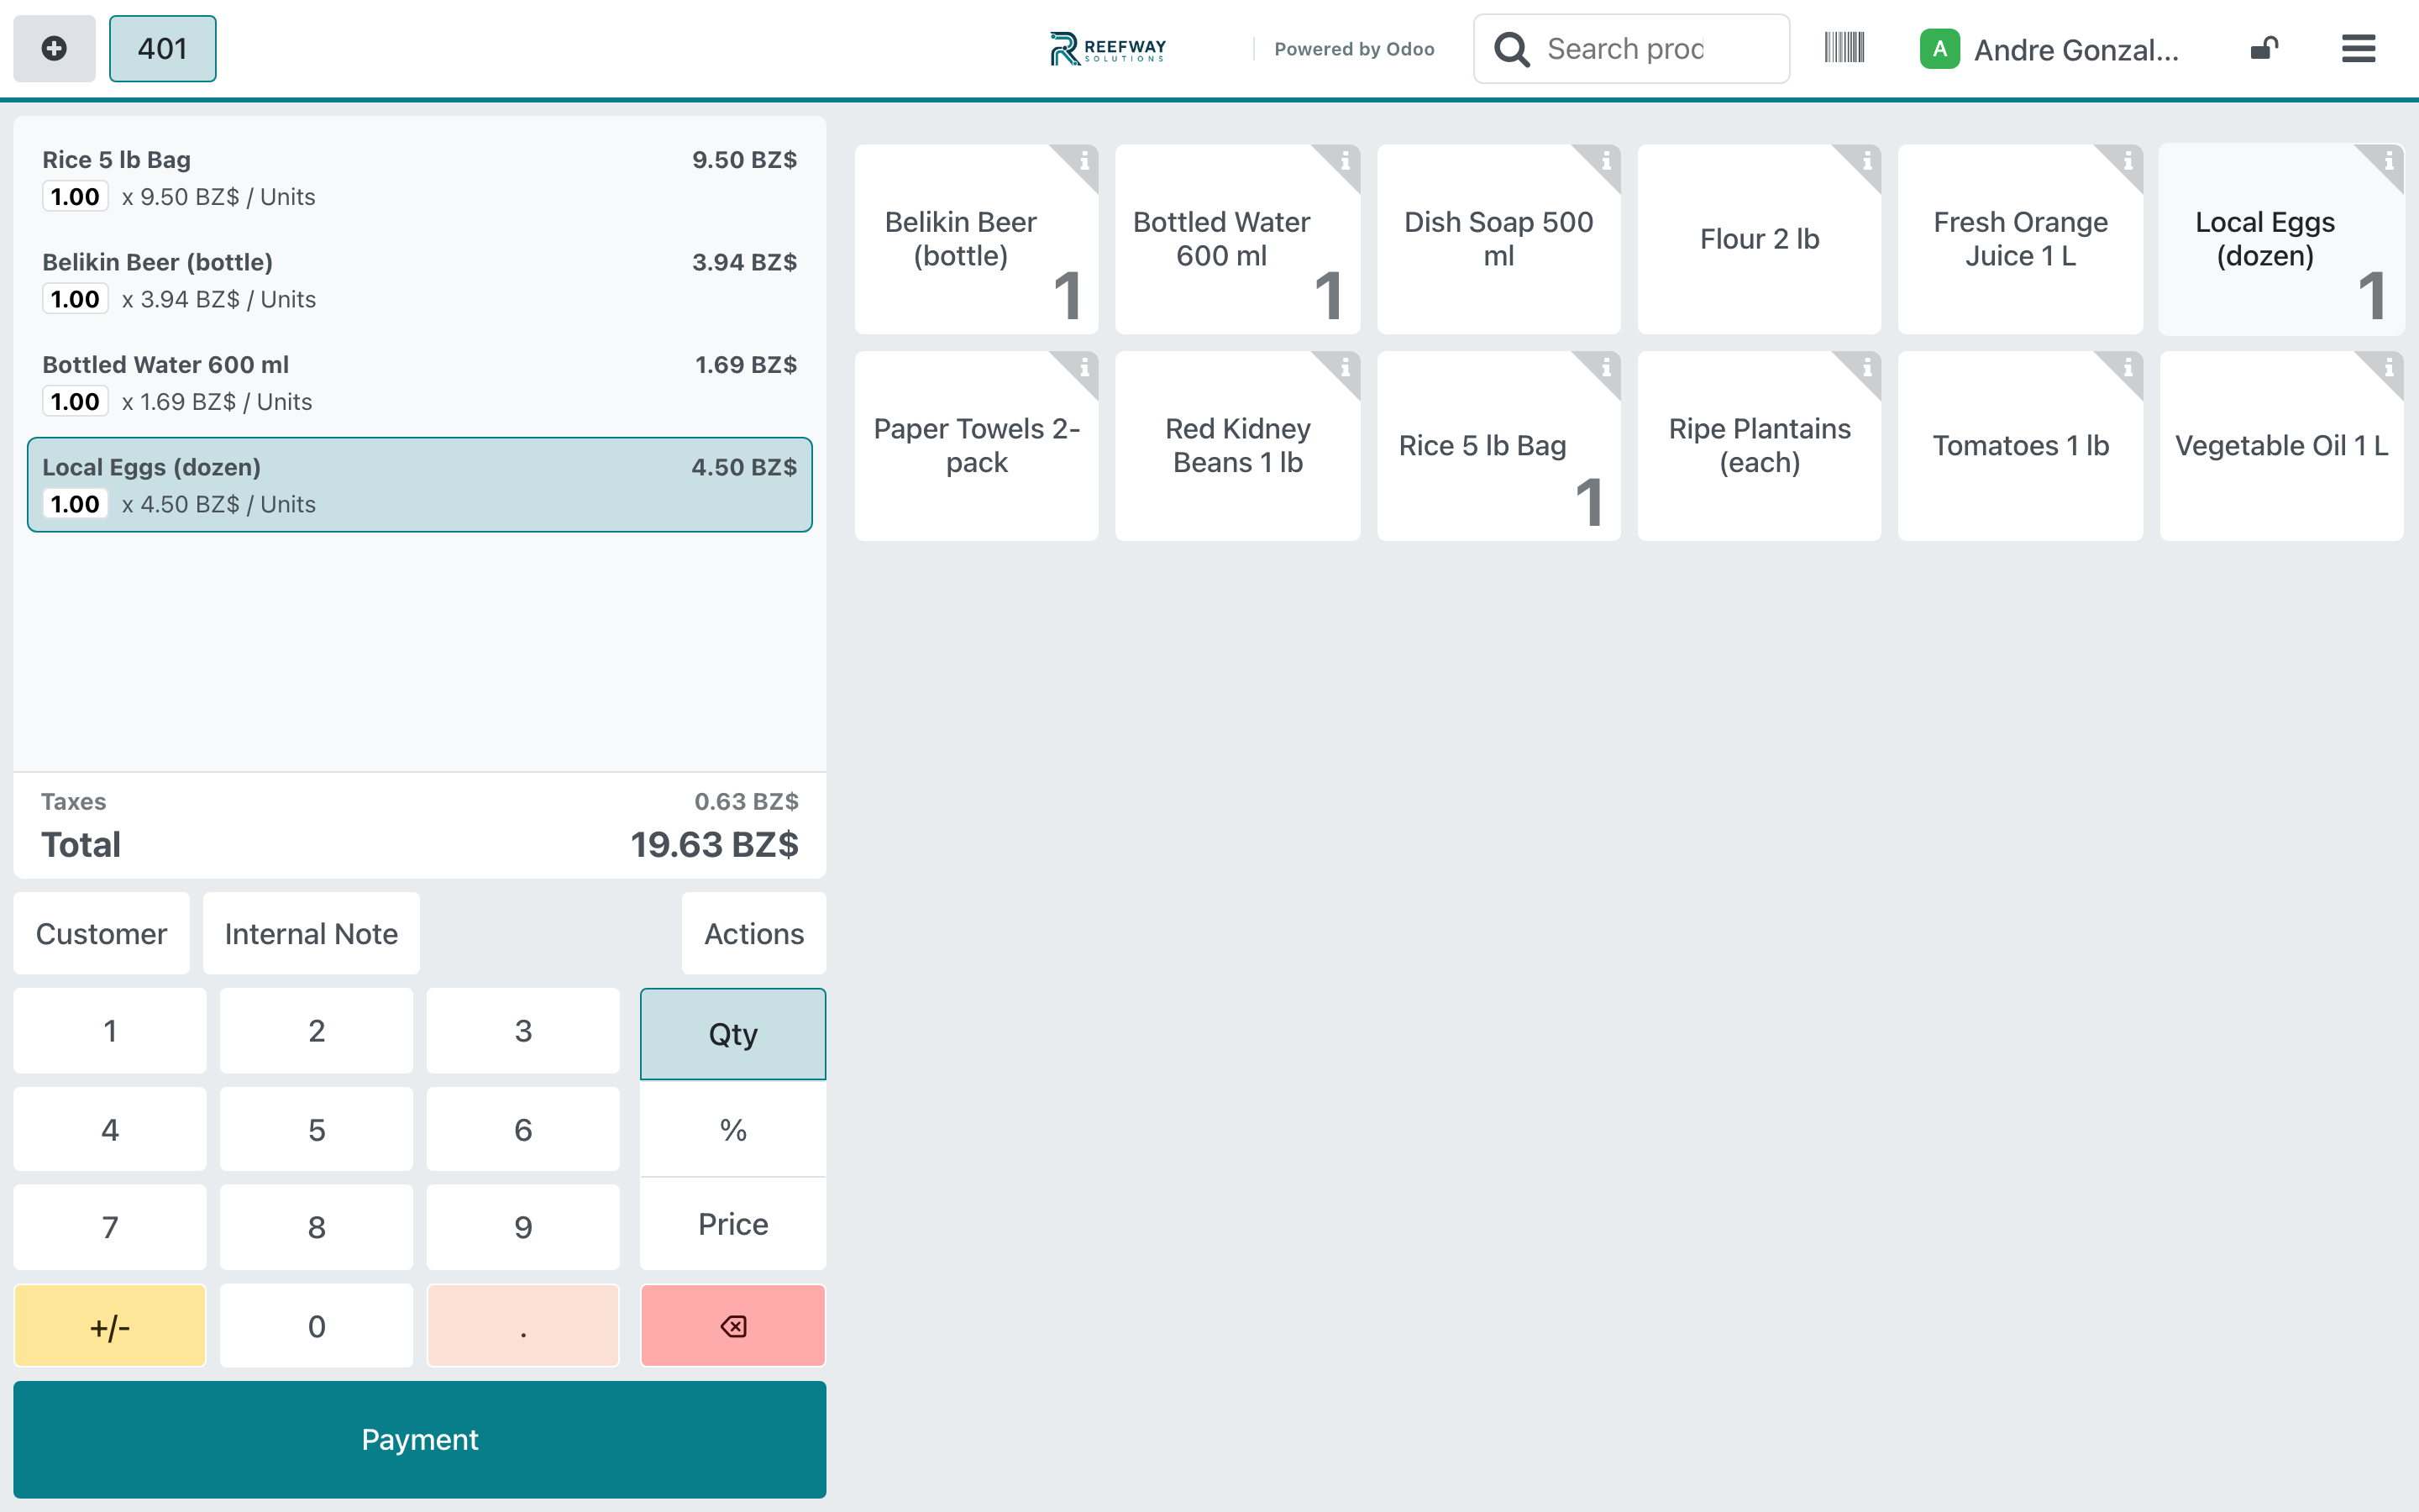
Task: Tap numpad key 2
Action: (x=317, y=1030)
